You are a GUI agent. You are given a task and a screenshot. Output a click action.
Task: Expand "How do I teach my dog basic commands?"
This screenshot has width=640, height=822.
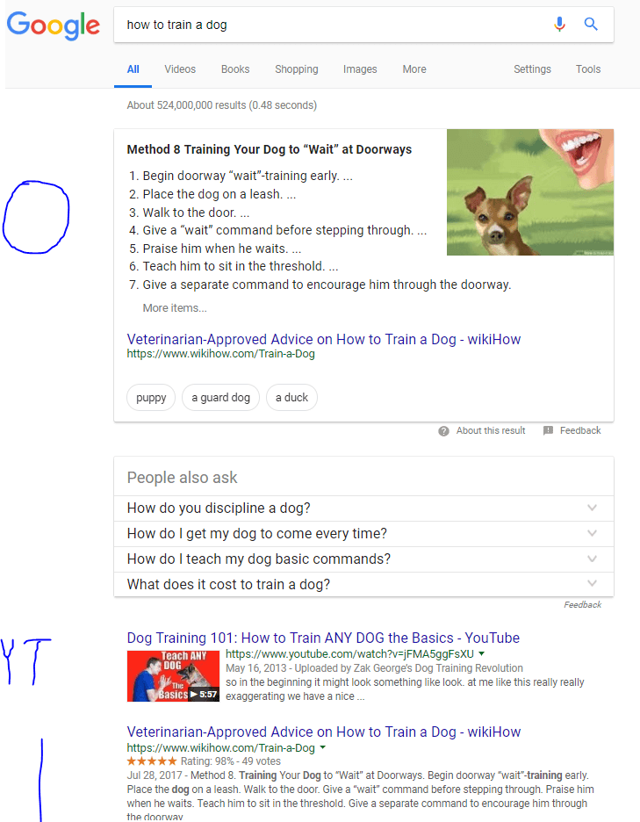click(x=592, y=559)
